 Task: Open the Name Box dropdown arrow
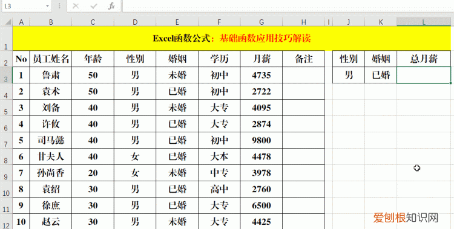(x=47, y=6)
